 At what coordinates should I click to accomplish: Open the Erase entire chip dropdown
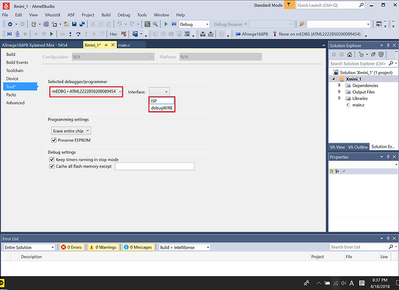click(x=71, y=131)
